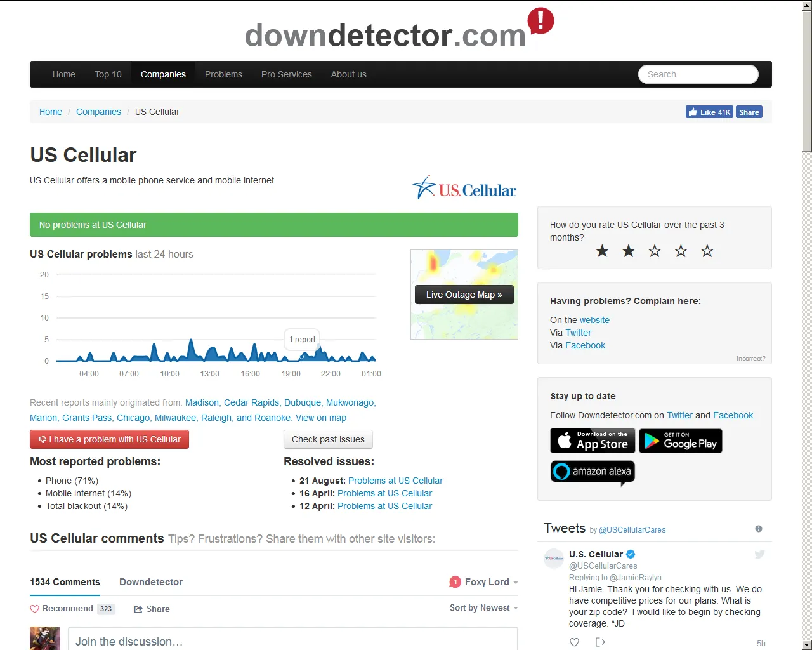Click the Facebook Like 41K button

click(x=709, y=112)
